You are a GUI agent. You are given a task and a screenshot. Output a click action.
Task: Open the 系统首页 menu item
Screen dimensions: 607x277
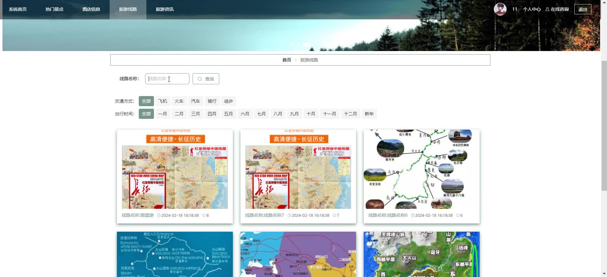(18, 10)
